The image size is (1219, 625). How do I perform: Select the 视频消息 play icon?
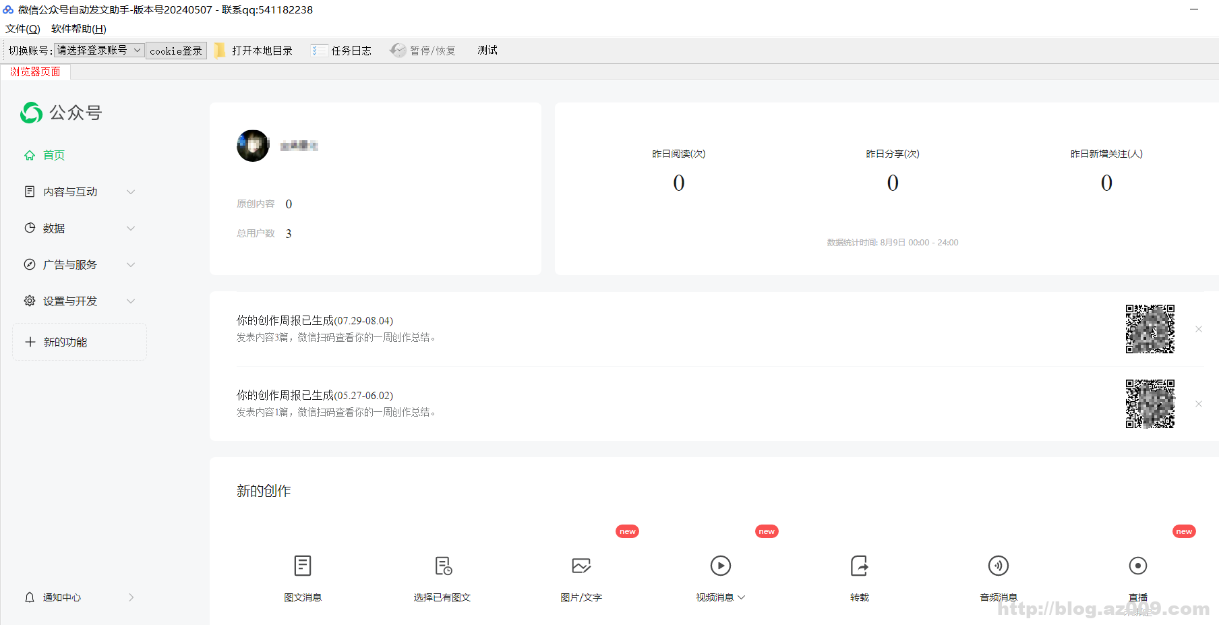(x=720, y=566)
